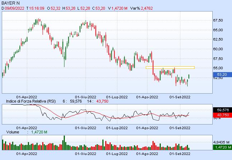Select the high price 53,28
This screenshot has width=232, height=160.
[71, 8]
